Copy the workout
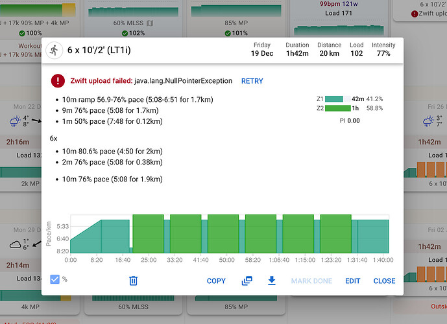 tap(216, 281)
